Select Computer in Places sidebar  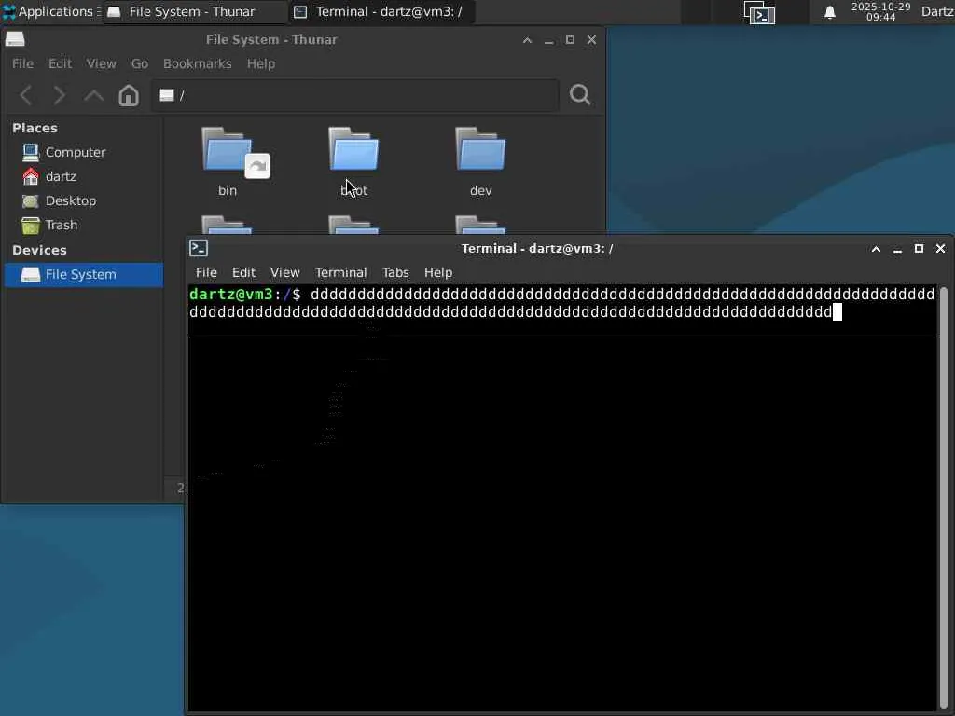click(x=76, y=152)
